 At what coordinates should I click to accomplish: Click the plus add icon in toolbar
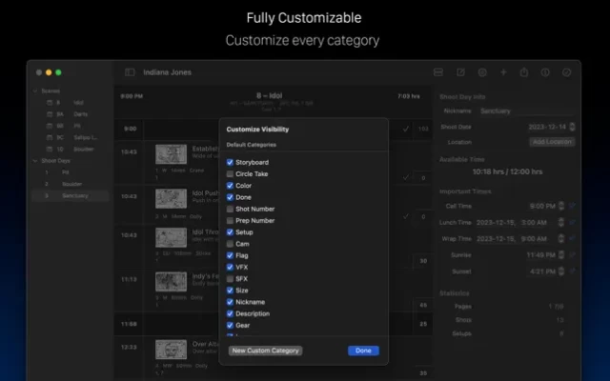pos(503,72)
